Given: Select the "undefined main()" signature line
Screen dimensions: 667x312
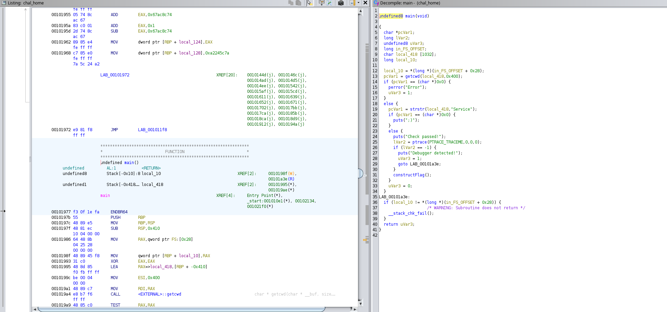Looking at the screenshot, I should (x=120, y=163).
